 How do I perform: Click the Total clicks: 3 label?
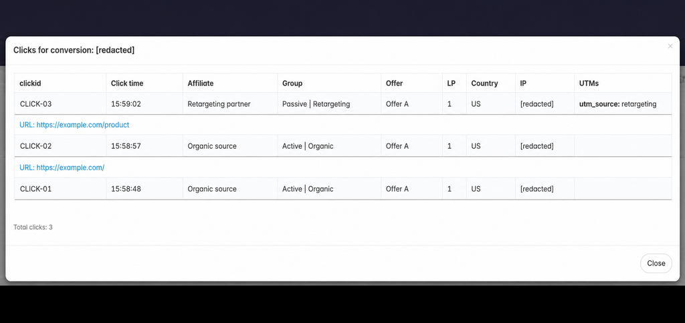pos(33,227)
